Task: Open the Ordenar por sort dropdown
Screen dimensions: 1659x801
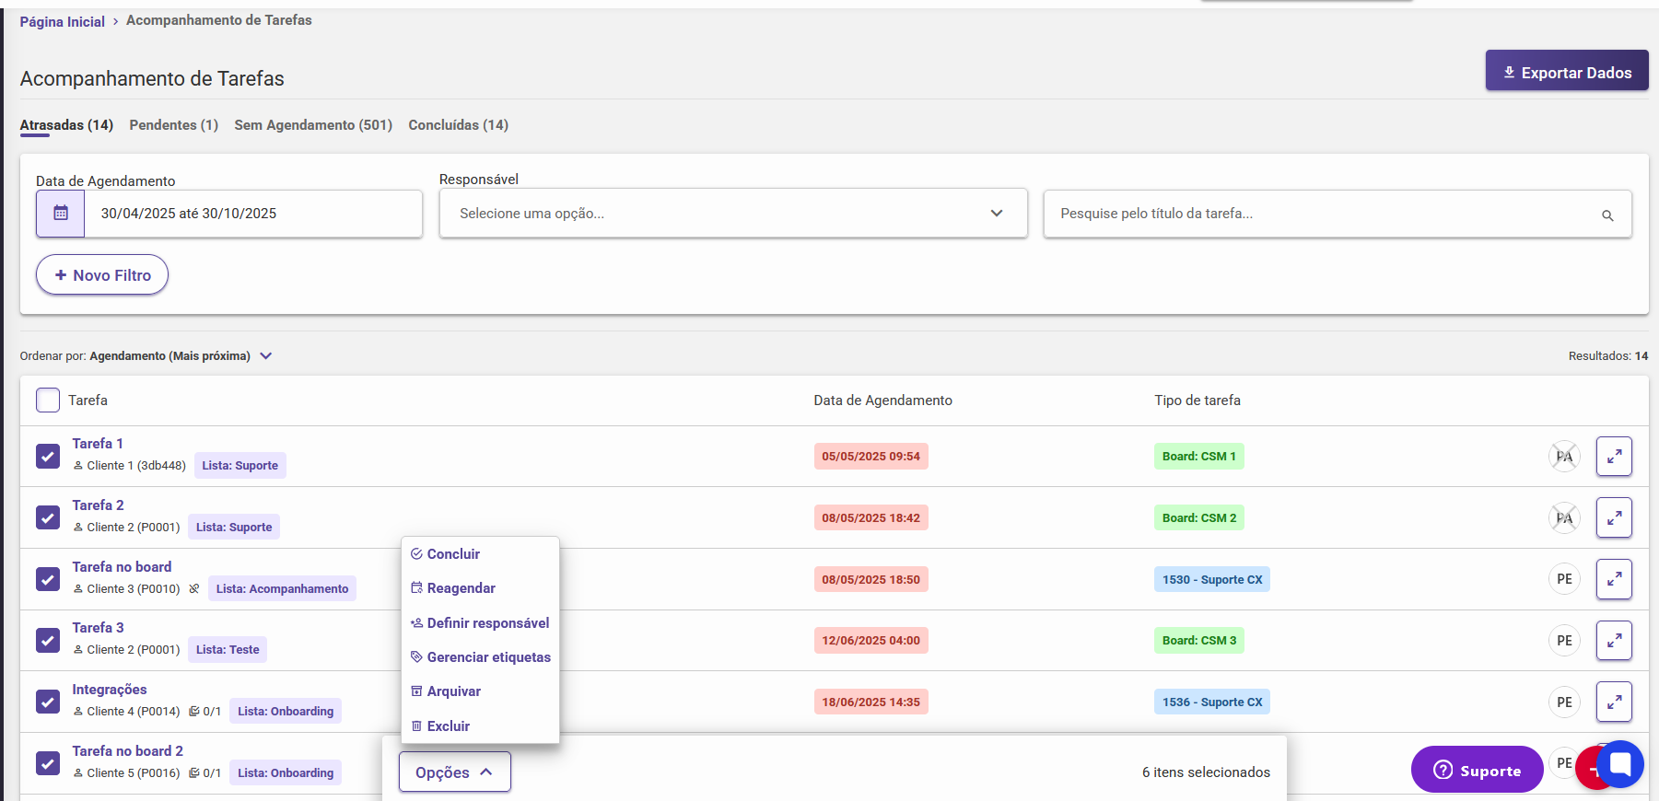Action: (265, 356)
